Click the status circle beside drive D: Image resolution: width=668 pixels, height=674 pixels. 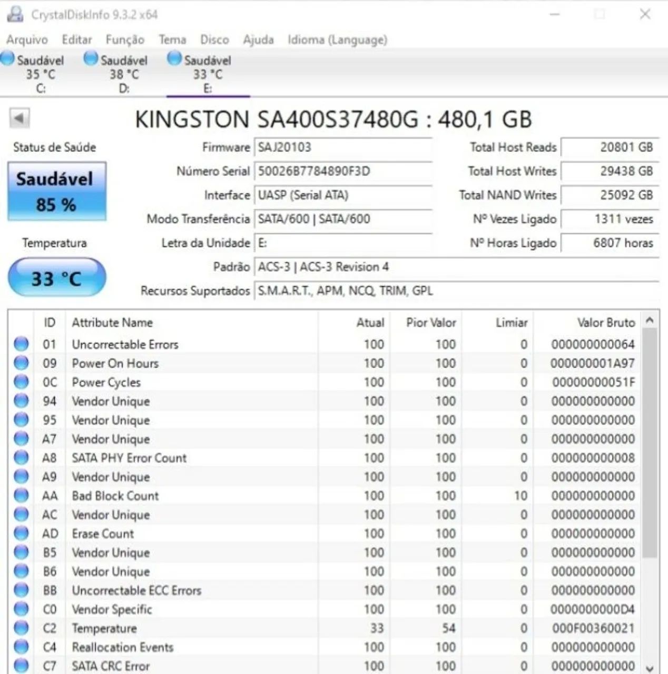pos(91,58)
